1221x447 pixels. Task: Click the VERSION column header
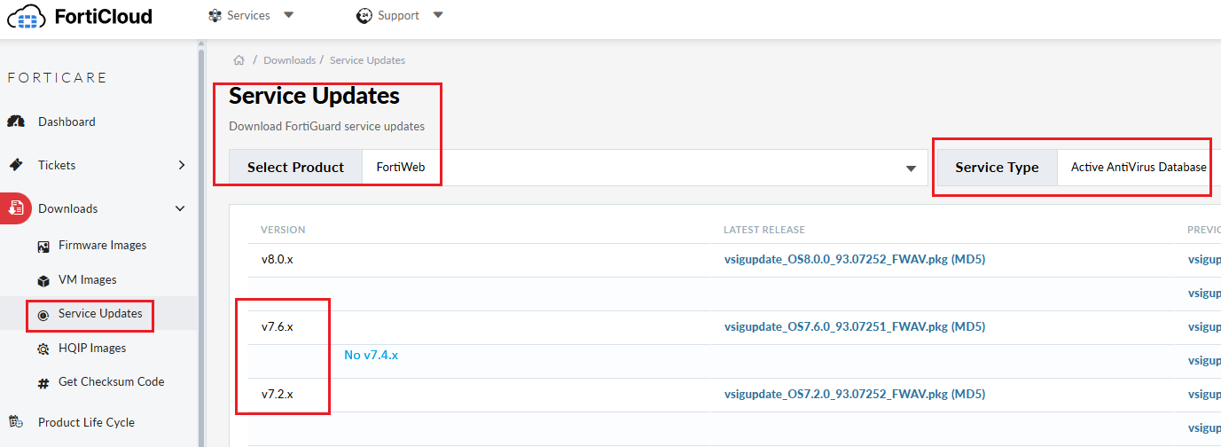tap(283, 230)
